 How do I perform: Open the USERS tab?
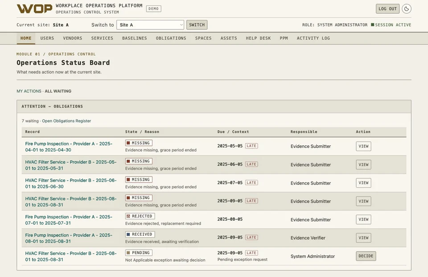click(47, 38)
